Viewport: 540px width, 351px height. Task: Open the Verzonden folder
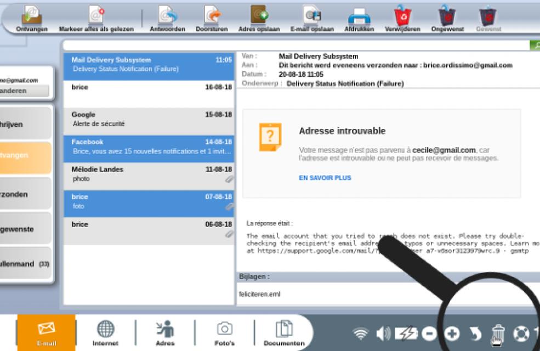click(x=25, y=194)
